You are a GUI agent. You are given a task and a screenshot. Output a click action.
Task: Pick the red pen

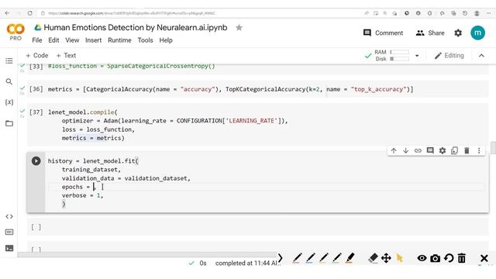(297, 258)
